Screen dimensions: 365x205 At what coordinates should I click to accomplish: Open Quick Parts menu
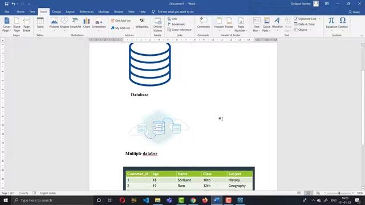tap(266, 24)
